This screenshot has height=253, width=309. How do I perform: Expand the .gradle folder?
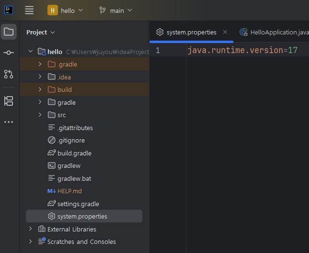[40, 64]
